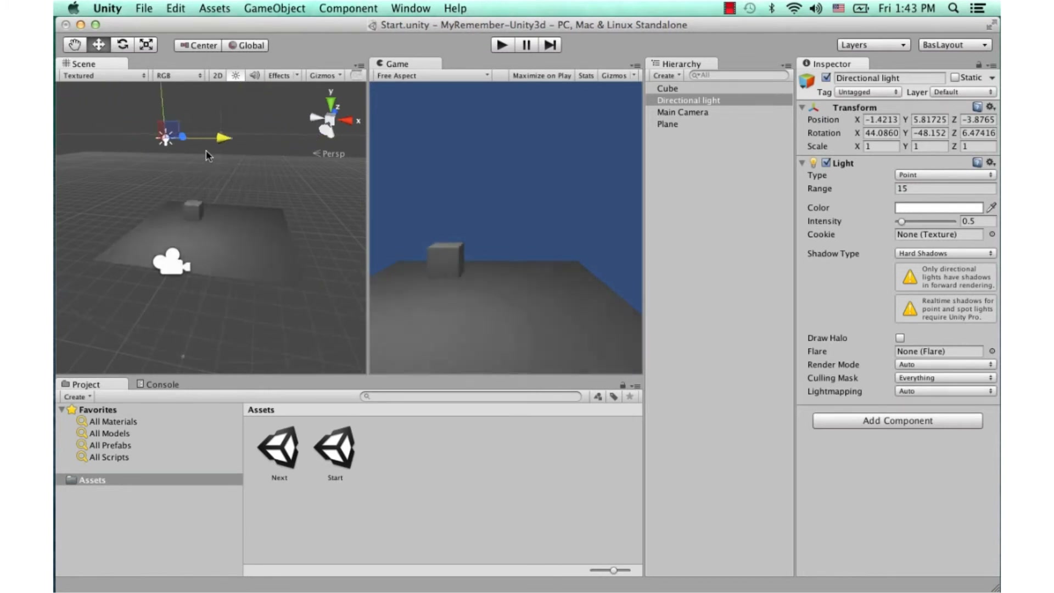Select the Hand tool in toolbar

coord(75,45)
